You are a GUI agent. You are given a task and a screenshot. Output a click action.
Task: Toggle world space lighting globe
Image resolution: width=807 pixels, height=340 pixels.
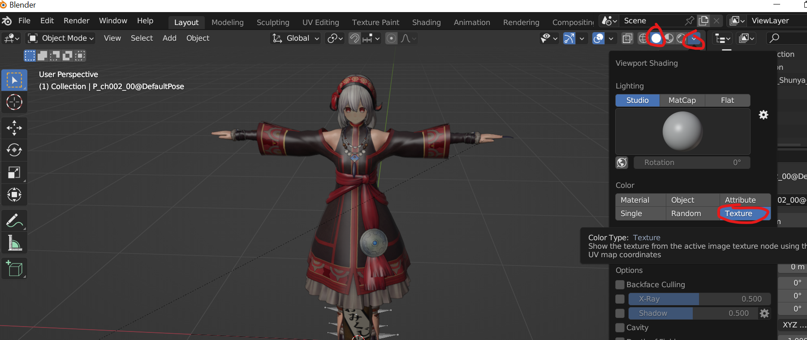tap(622, 163)
